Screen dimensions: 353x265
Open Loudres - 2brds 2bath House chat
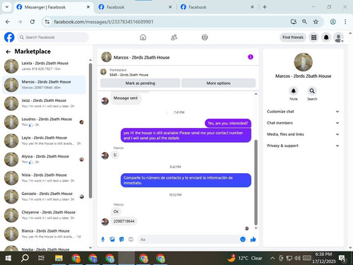pos(44,122)
